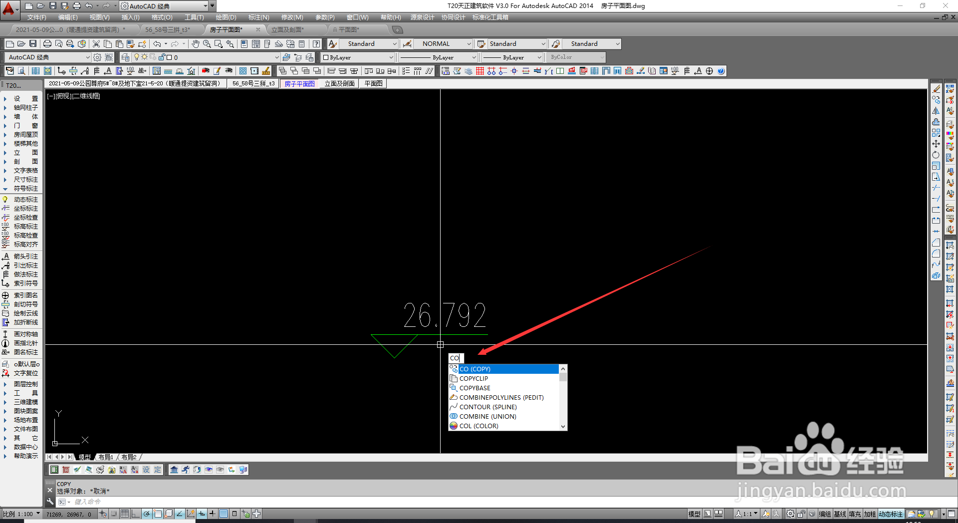958x523 pixels.
Task: Click the Save icon in toolbar
Action: tap(33, 44)
